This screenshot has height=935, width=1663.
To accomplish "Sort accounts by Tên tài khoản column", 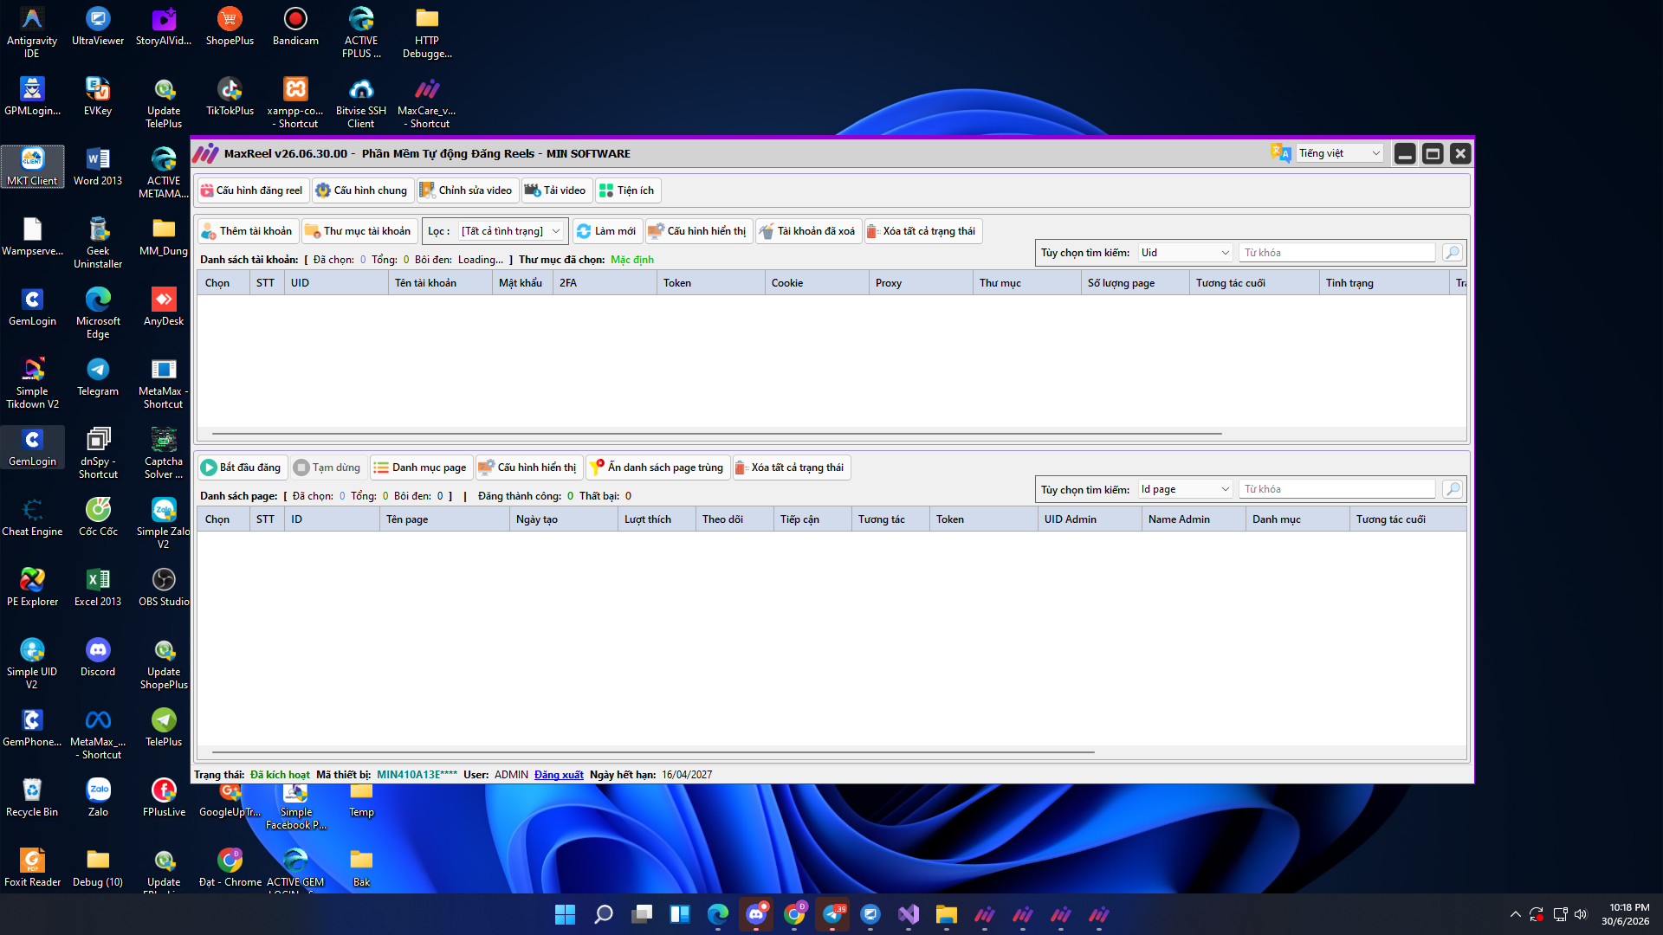I will [440, 283].
